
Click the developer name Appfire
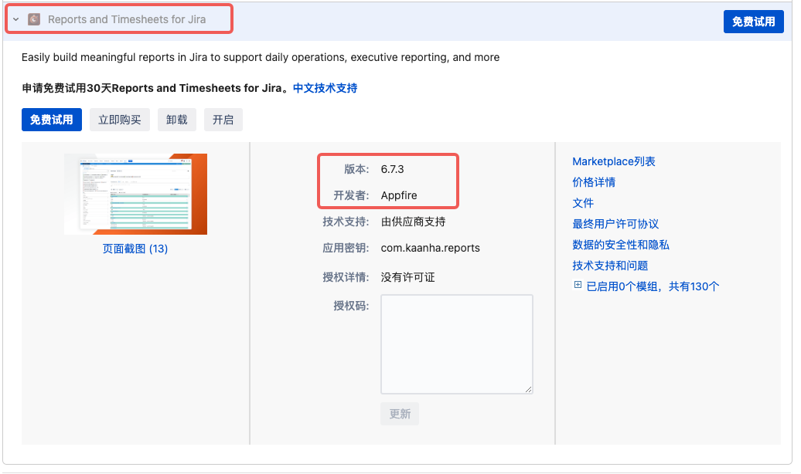[x=399, y=195]
